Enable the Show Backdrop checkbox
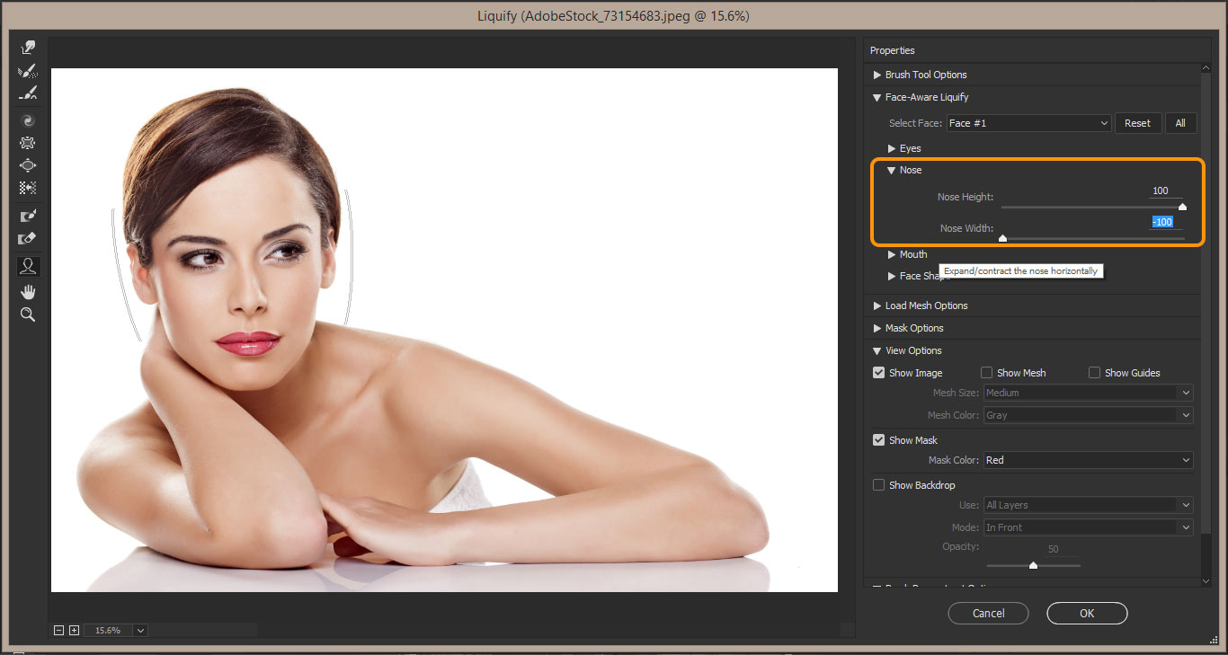Viewport: 1228px width, 655px height. click(x=879, y=485)
